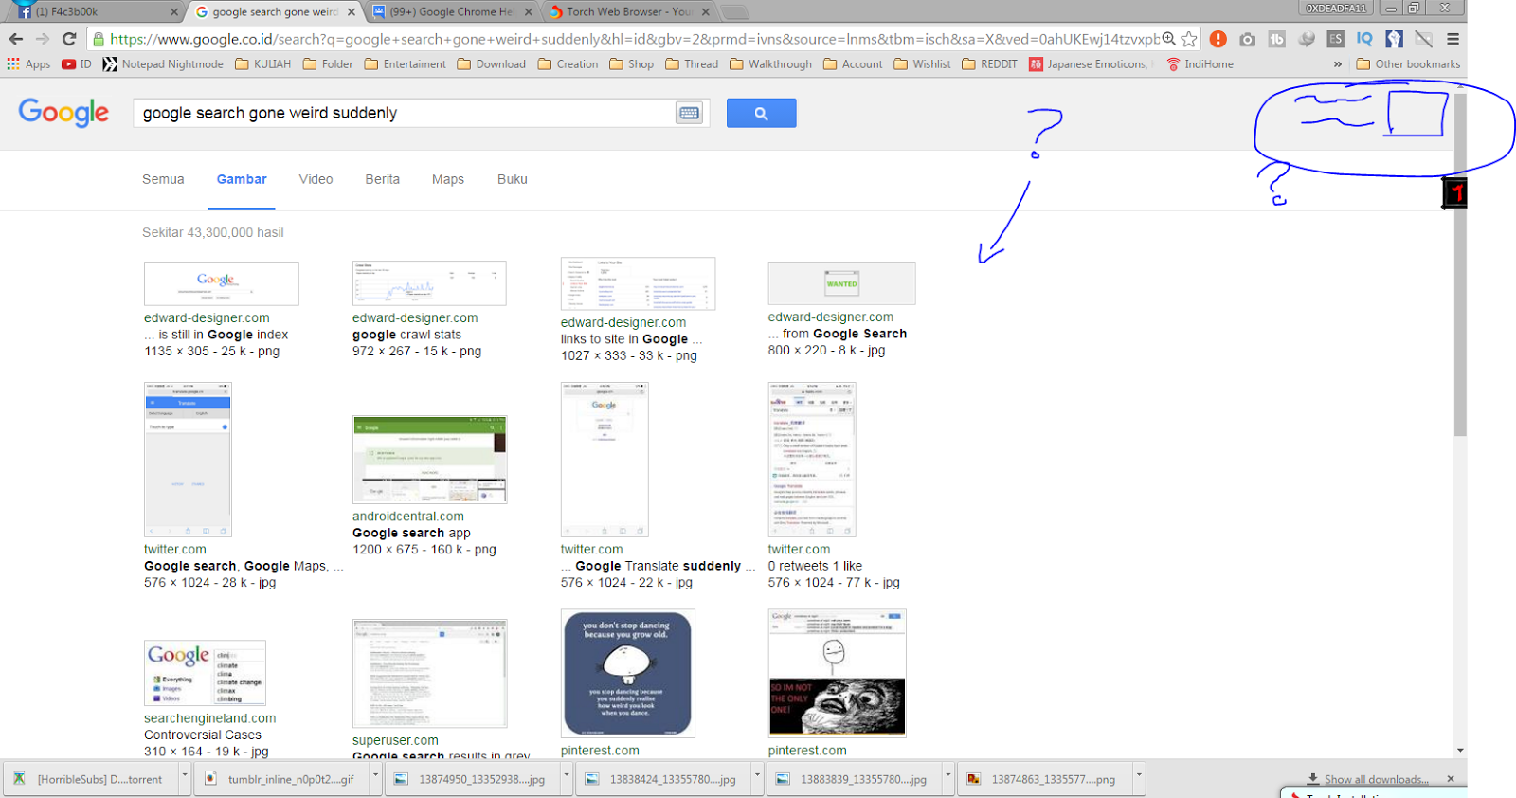Screen dimensions: 1516x798
Task: Click the orange exclamation extension icon
Action: (1218, 39)
